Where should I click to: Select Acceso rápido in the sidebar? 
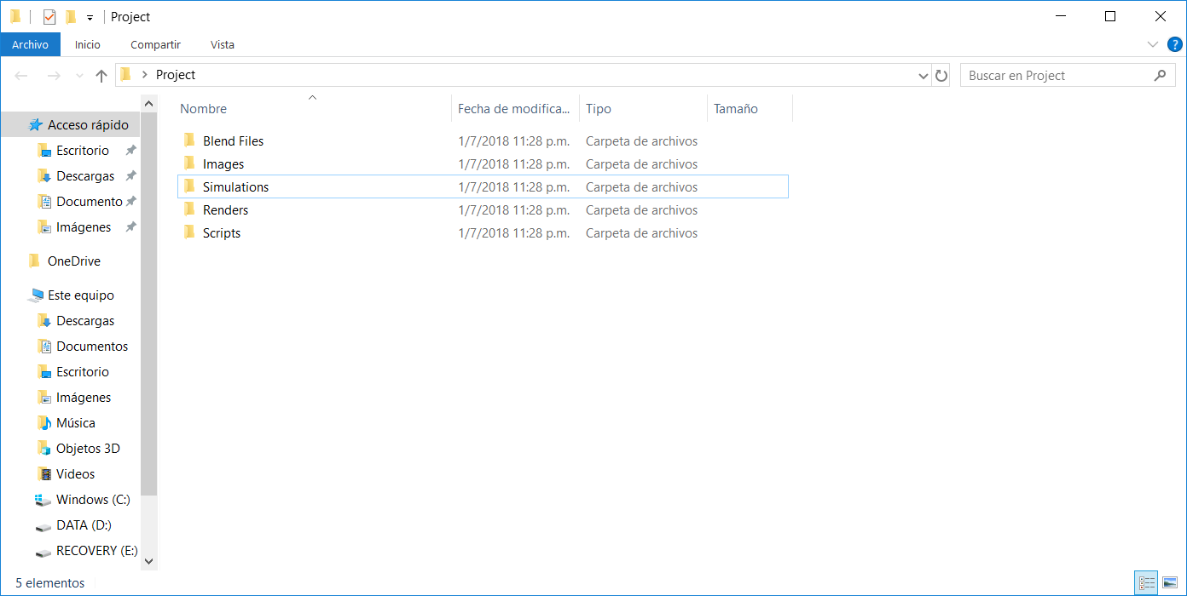(88, 125)
